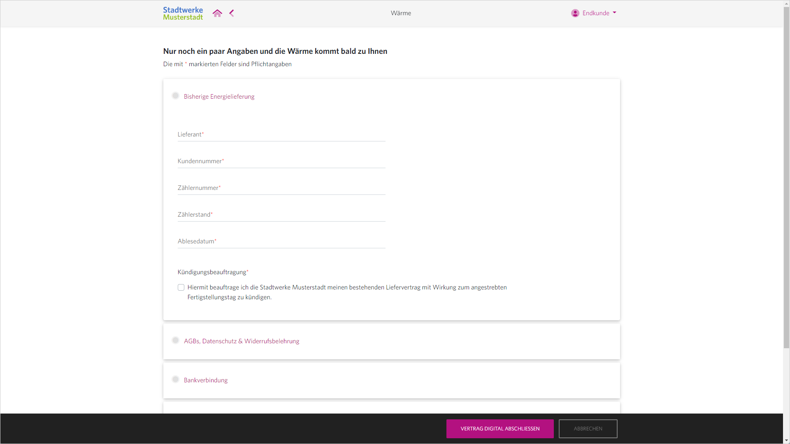This screenshot has width=790, height=444.
Task: Click the Bisherige Energielieferung step circle
Action: pos(175,96)
